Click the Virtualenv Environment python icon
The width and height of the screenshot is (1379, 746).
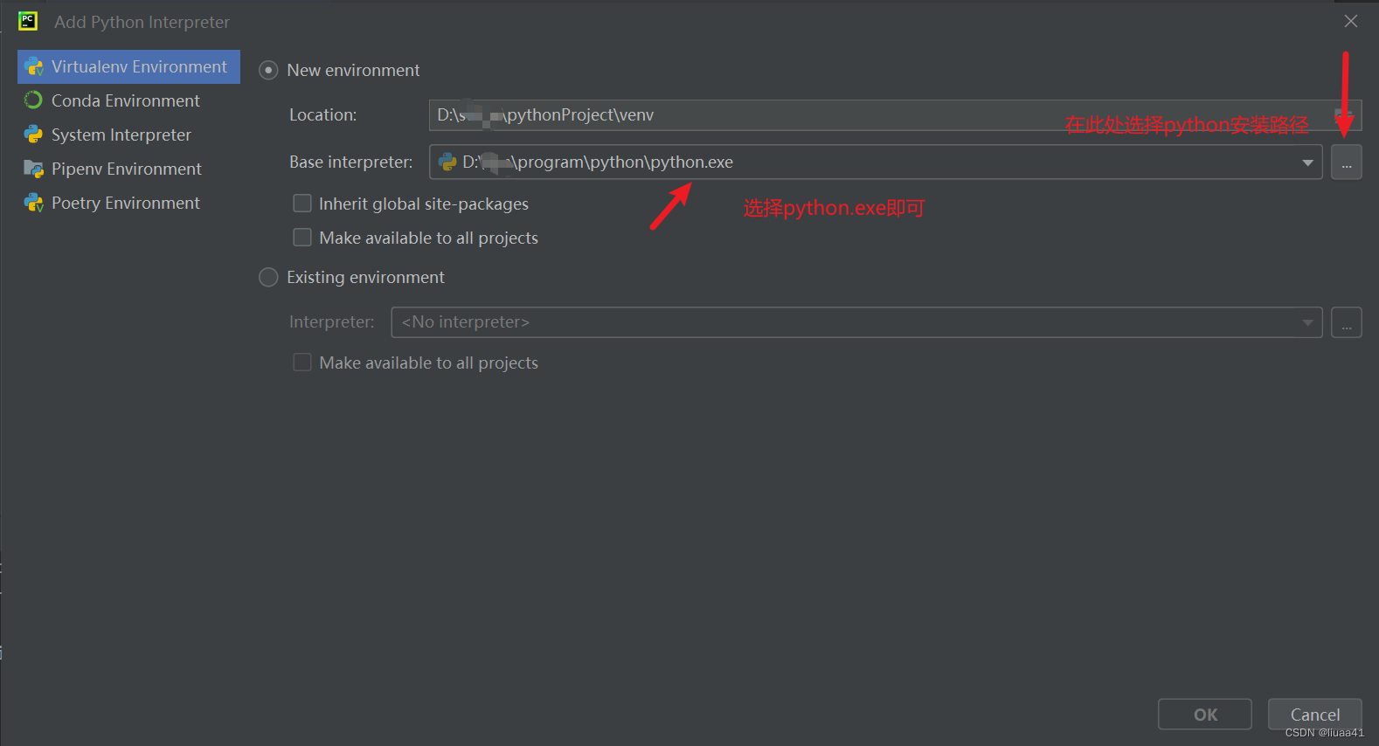pos(33,66)
